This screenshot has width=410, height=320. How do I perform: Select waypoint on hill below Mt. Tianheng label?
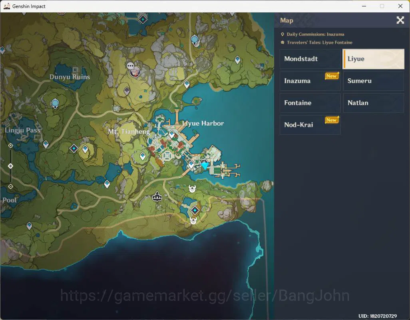coord(143,156)
